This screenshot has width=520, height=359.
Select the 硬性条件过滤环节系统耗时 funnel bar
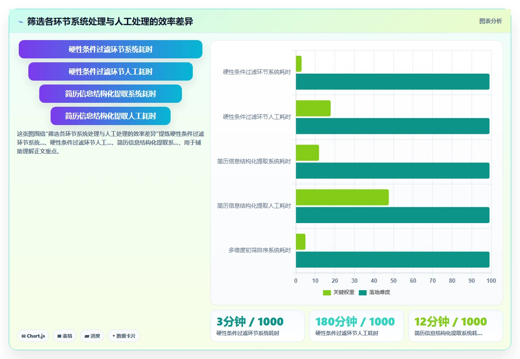[110, 49]
